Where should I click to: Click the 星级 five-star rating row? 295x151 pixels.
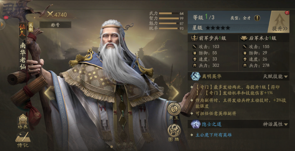tap(211, 28)
